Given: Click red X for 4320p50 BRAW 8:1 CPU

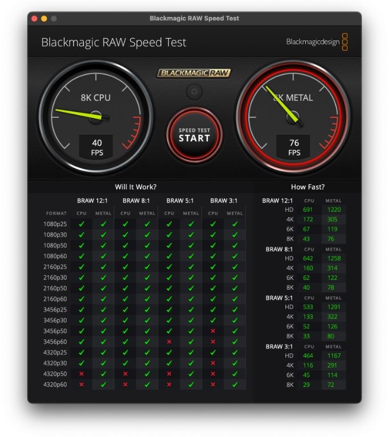Looking at the screenshot, I should (125, 374).
